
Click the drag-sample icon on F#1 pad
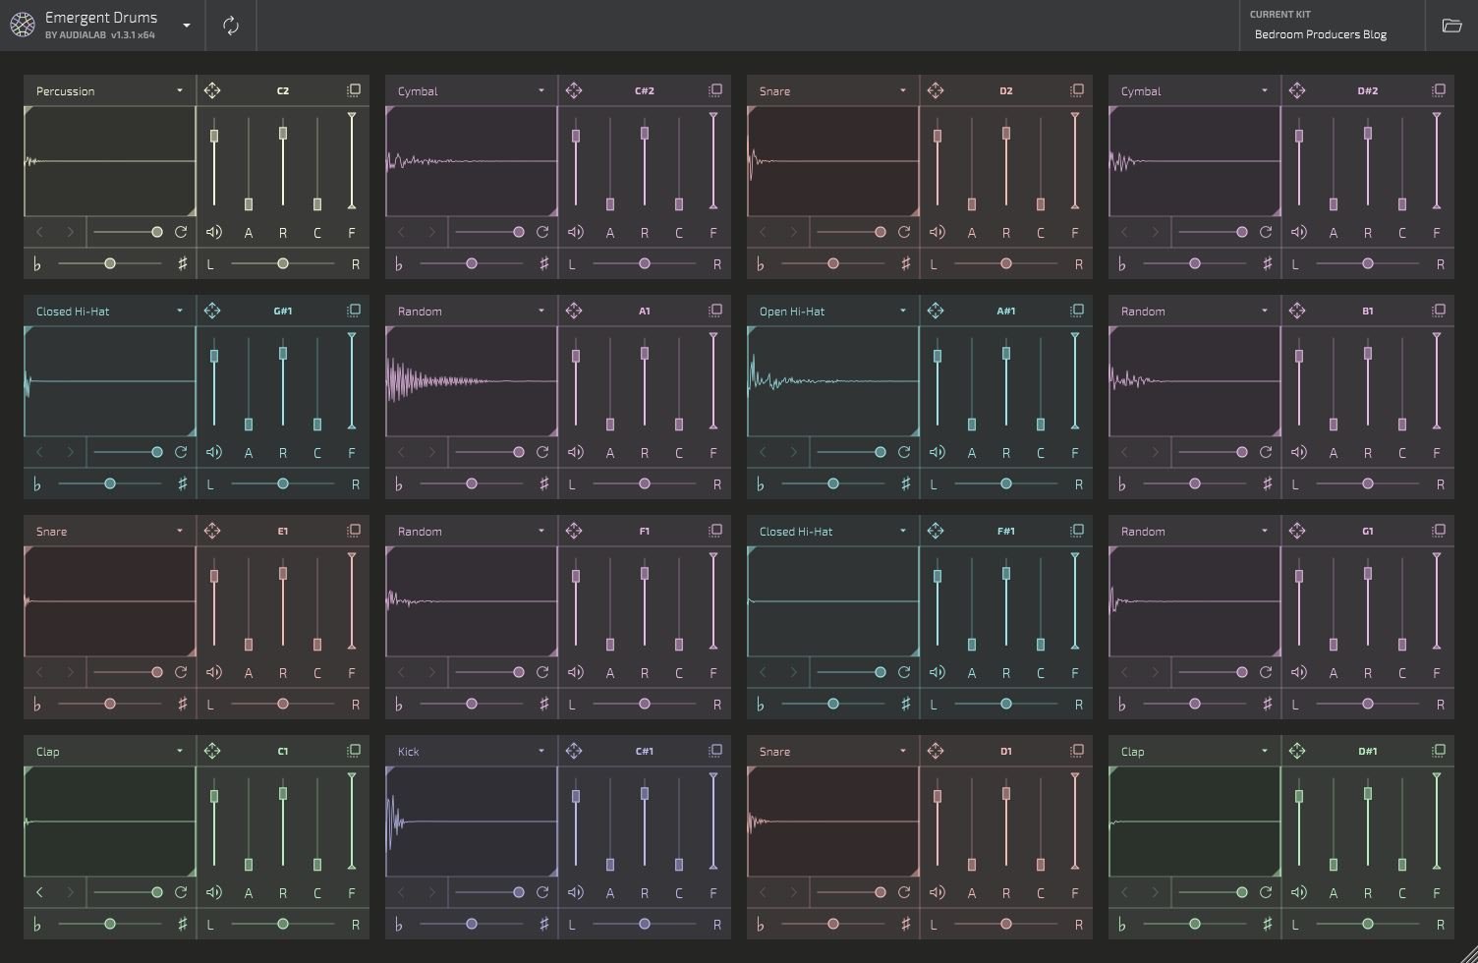pos(936,531)
